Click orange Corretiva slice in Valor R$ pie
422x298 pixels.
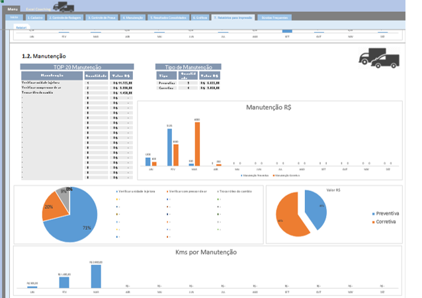tap(289, 215)
